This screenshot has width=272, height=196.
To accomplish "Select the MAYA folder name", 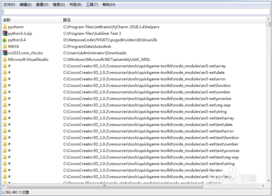I will click(x=14, y=47).
